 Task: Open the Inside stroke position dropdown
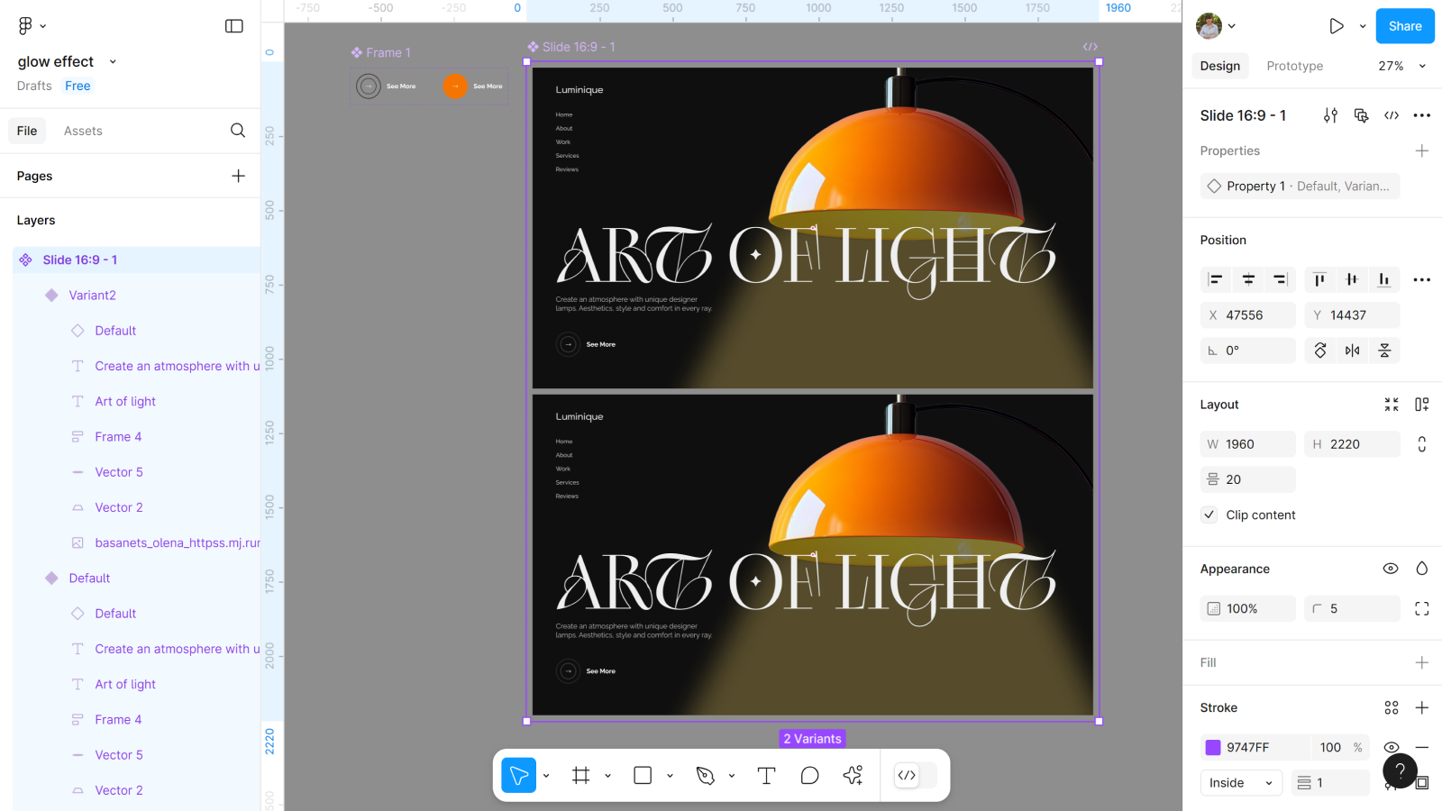coord(1240,783)
